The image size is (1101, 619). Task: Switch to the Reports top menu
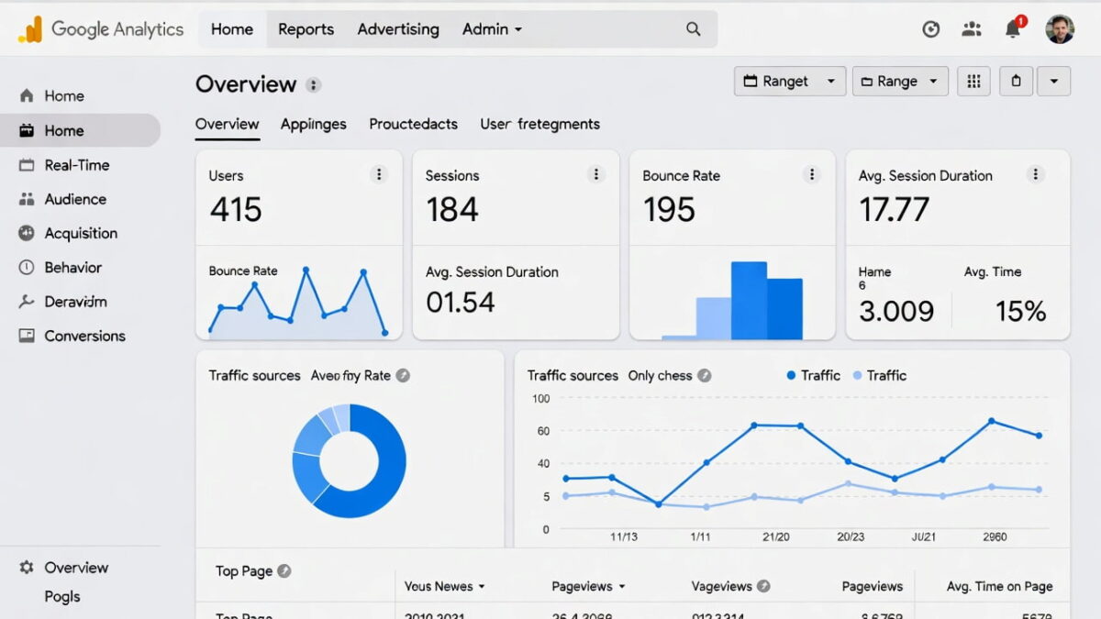tap(306, 29)
